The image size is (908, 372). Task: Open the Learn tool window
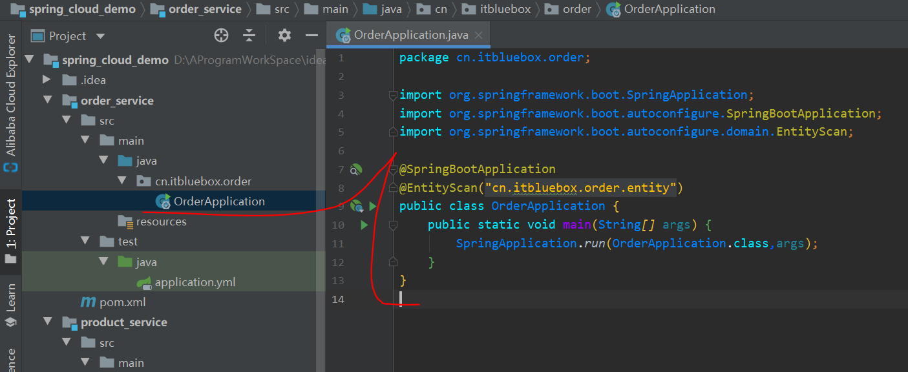(11, 305)
